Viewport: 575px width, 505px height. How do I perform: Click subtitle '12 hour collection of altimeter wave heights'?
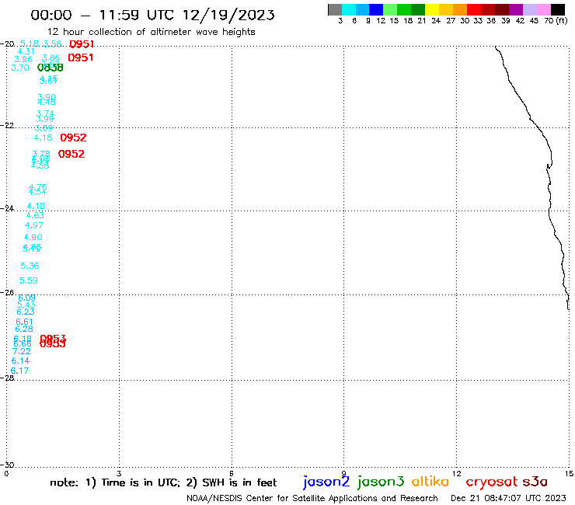pyautogui.click(x=151, y=33)
